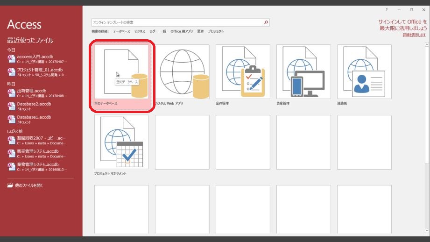The height and width of the screenshot is (242, 430).
Task: Click the scroll down arrow of template list
Action: pyautogui.click(x=427, y=231)
